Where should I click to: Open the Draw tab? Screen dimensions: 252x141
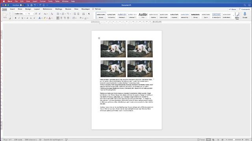(20, 9)
